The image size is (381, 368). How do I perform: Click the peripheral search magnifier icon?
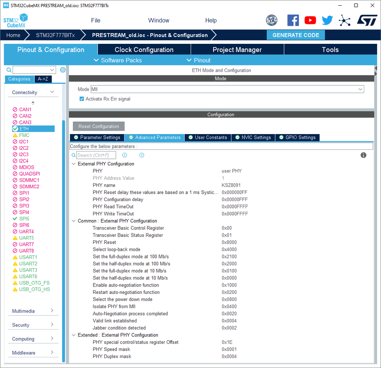point(9,70)
